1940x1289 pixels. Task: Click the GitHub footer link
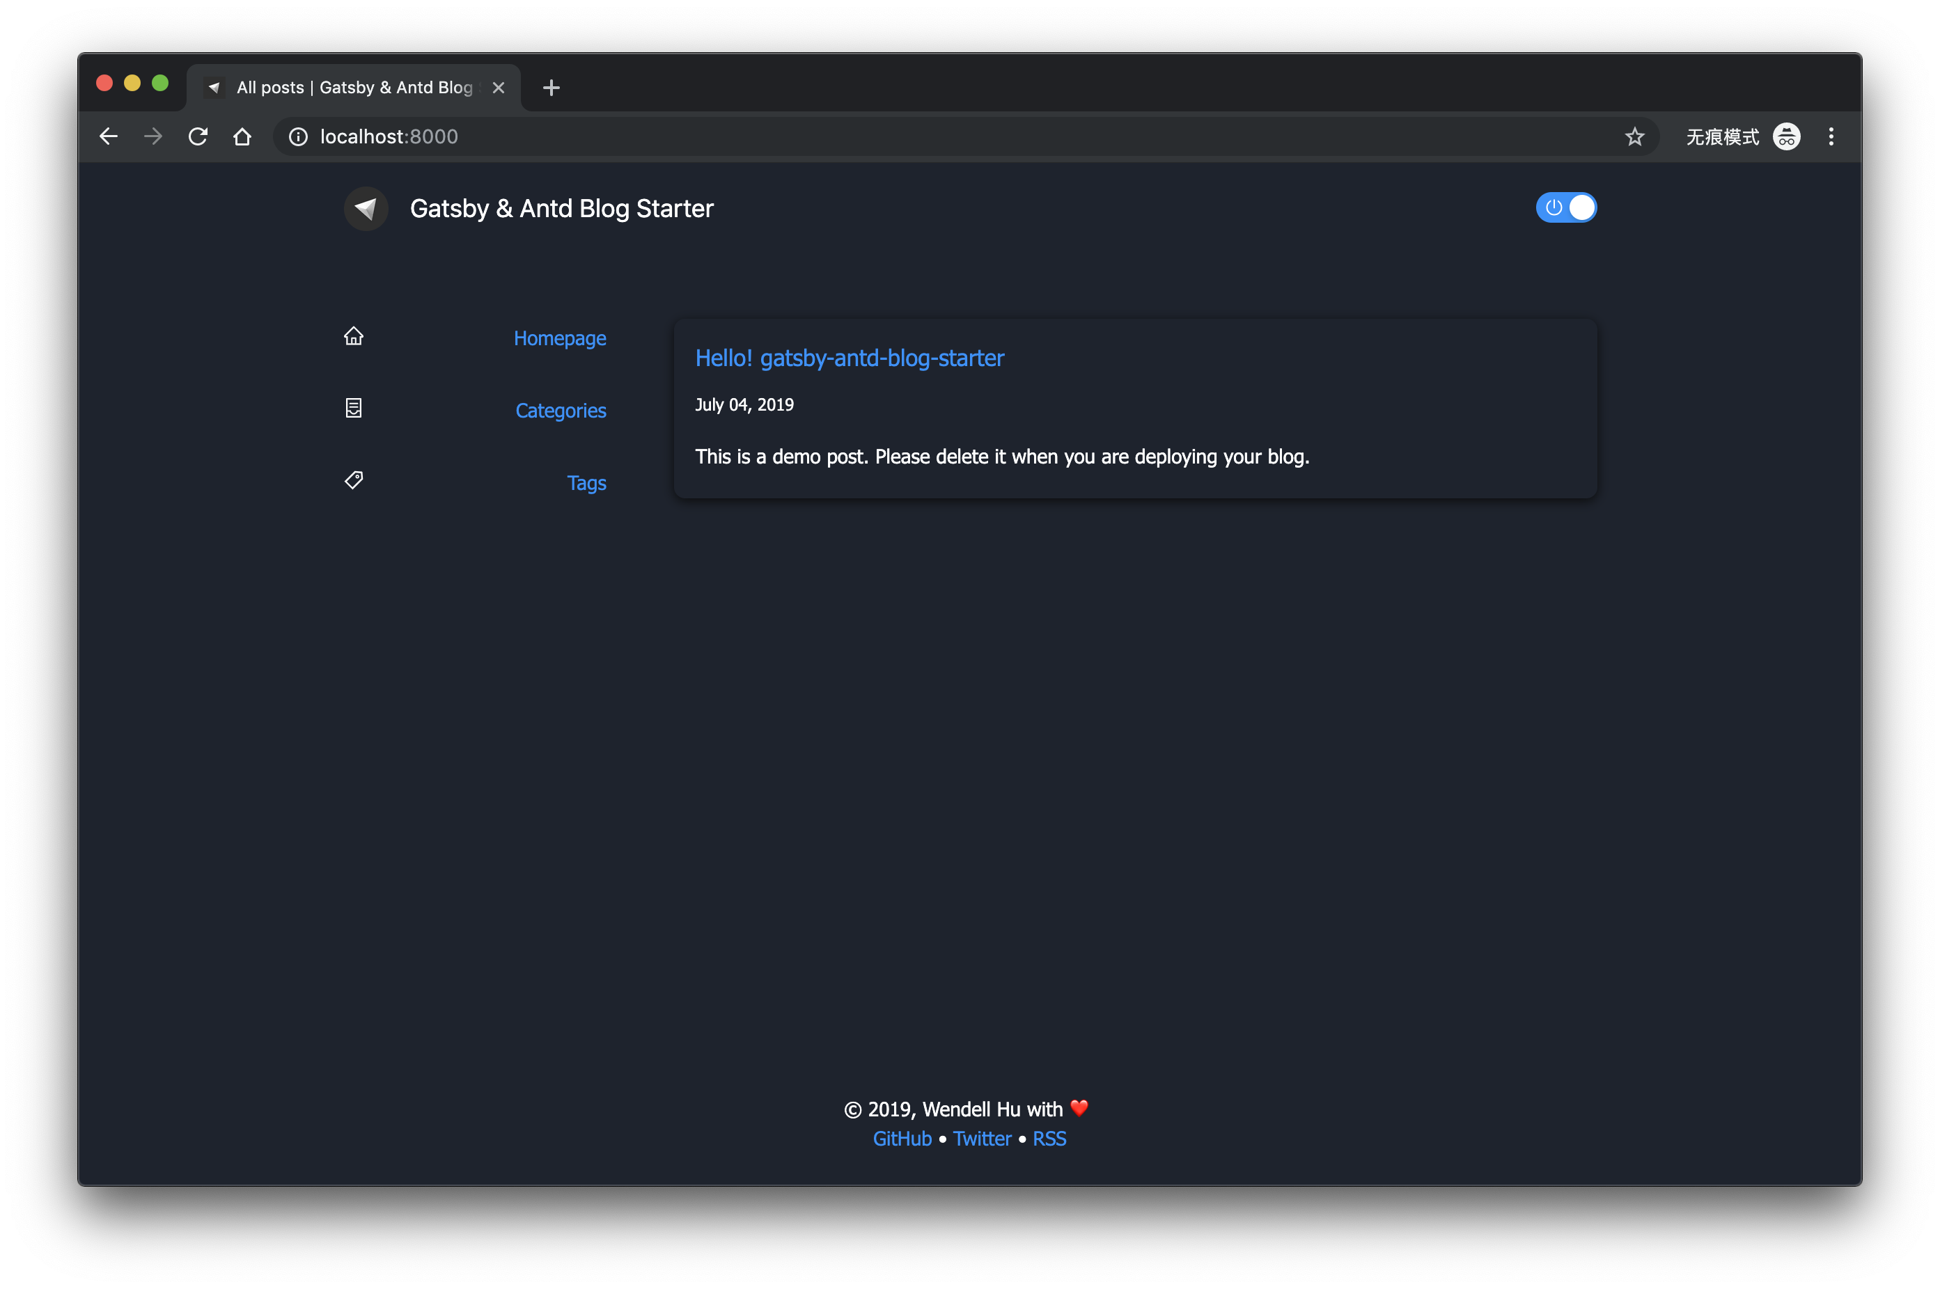tap(901, 1139)
